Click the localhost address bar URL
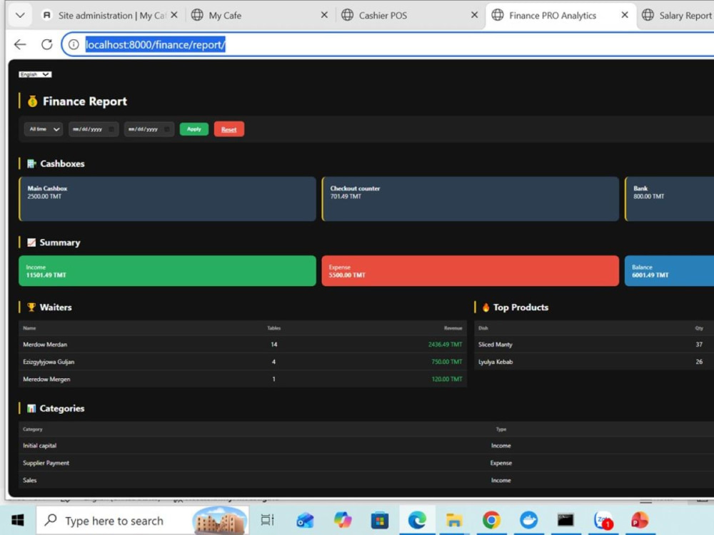714x535 pixels. 155,44
